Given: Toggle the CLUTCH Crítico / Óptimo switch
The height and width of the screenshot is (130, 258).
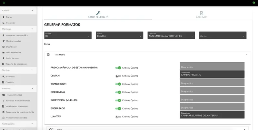Looking at the screenshot, I should tap(118, 76).
